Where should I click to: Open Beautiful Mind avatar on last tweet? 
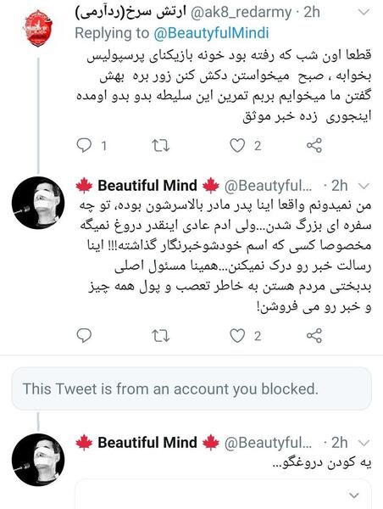point(38,460)
